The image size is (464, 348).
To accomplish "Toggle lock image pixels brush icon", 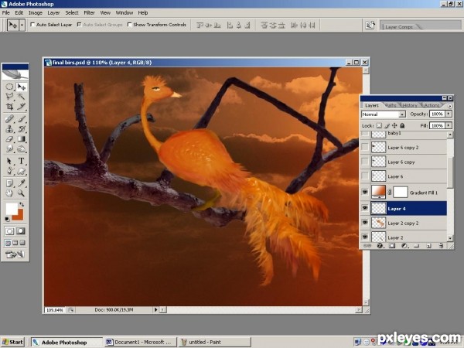I will 387,125.
